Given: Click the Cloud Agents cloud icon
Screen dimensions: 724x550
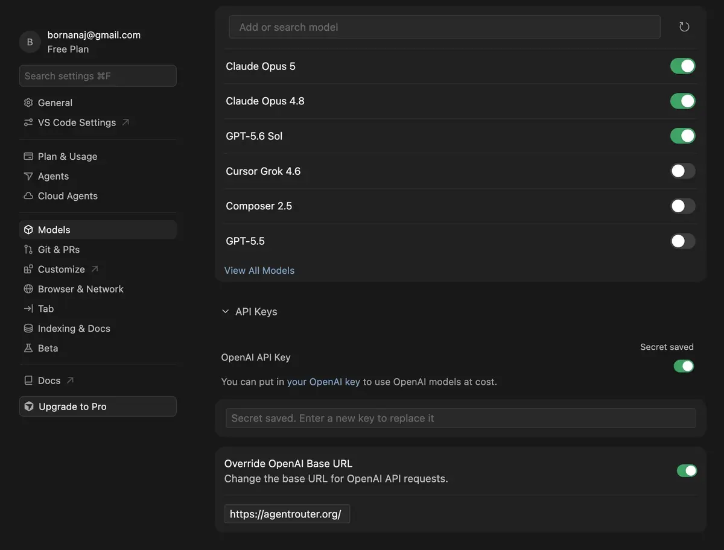Looking at the screenshot, I should (x=28, y=196).
